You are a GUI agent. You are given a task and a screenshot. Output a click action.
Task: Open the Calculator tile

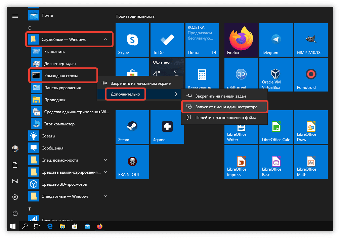202,73
